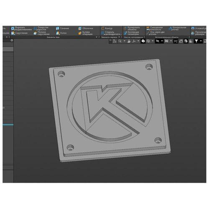Select the Контрольная точка tool
The width and height of the screenshot is (209, 209).
177,28
